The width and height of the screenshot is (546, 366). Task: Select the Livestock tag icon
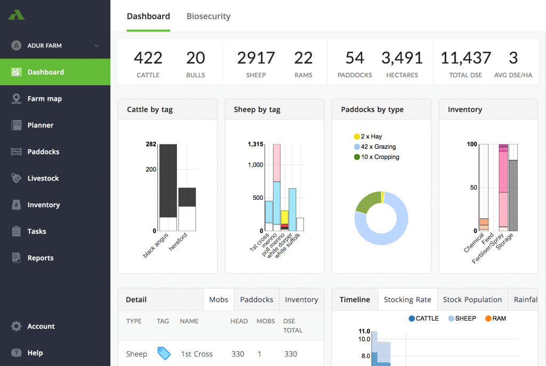click(x=16, y=178)
